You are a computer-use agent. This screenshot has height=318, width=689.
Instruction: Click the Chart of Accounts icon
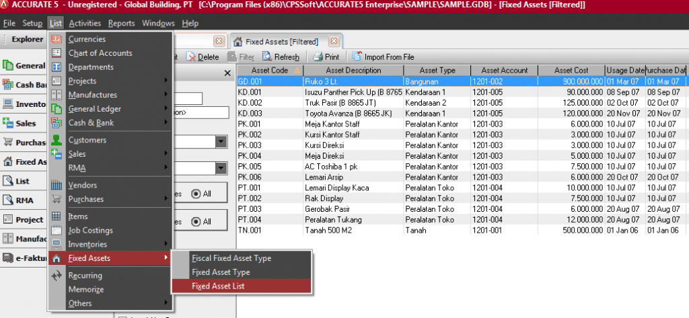pyautogui.click(x=57, y=53)
